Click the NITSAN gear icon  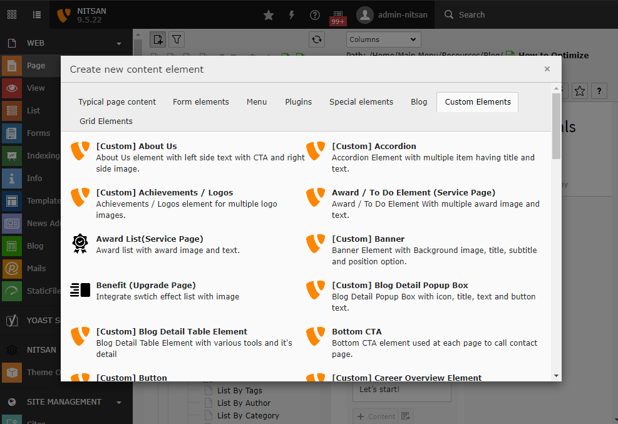pyautogui.click(x=12, y=350)
